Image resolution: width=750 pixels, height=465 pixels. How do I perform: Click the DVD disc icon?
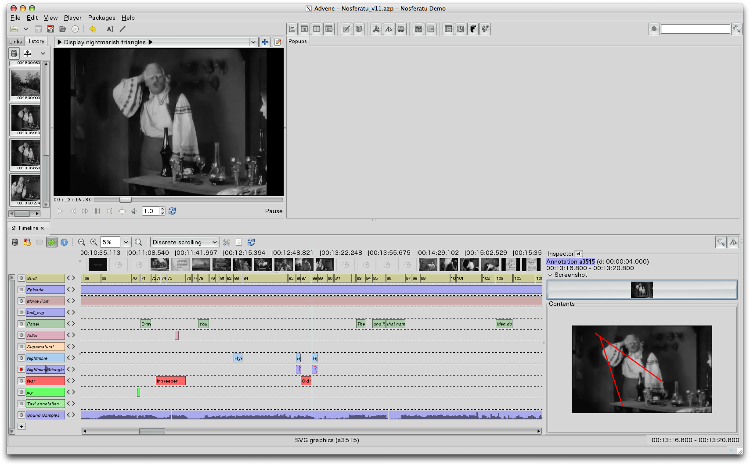[75, 29]
